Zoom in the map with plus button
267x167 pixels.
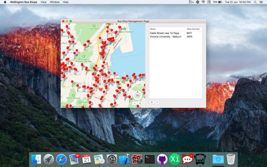click(x=140, y=103)
